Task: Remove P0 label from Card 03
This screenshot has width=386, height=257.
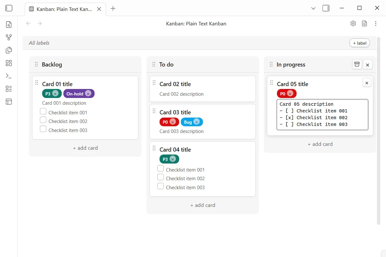Action: [x=173, y=122]
